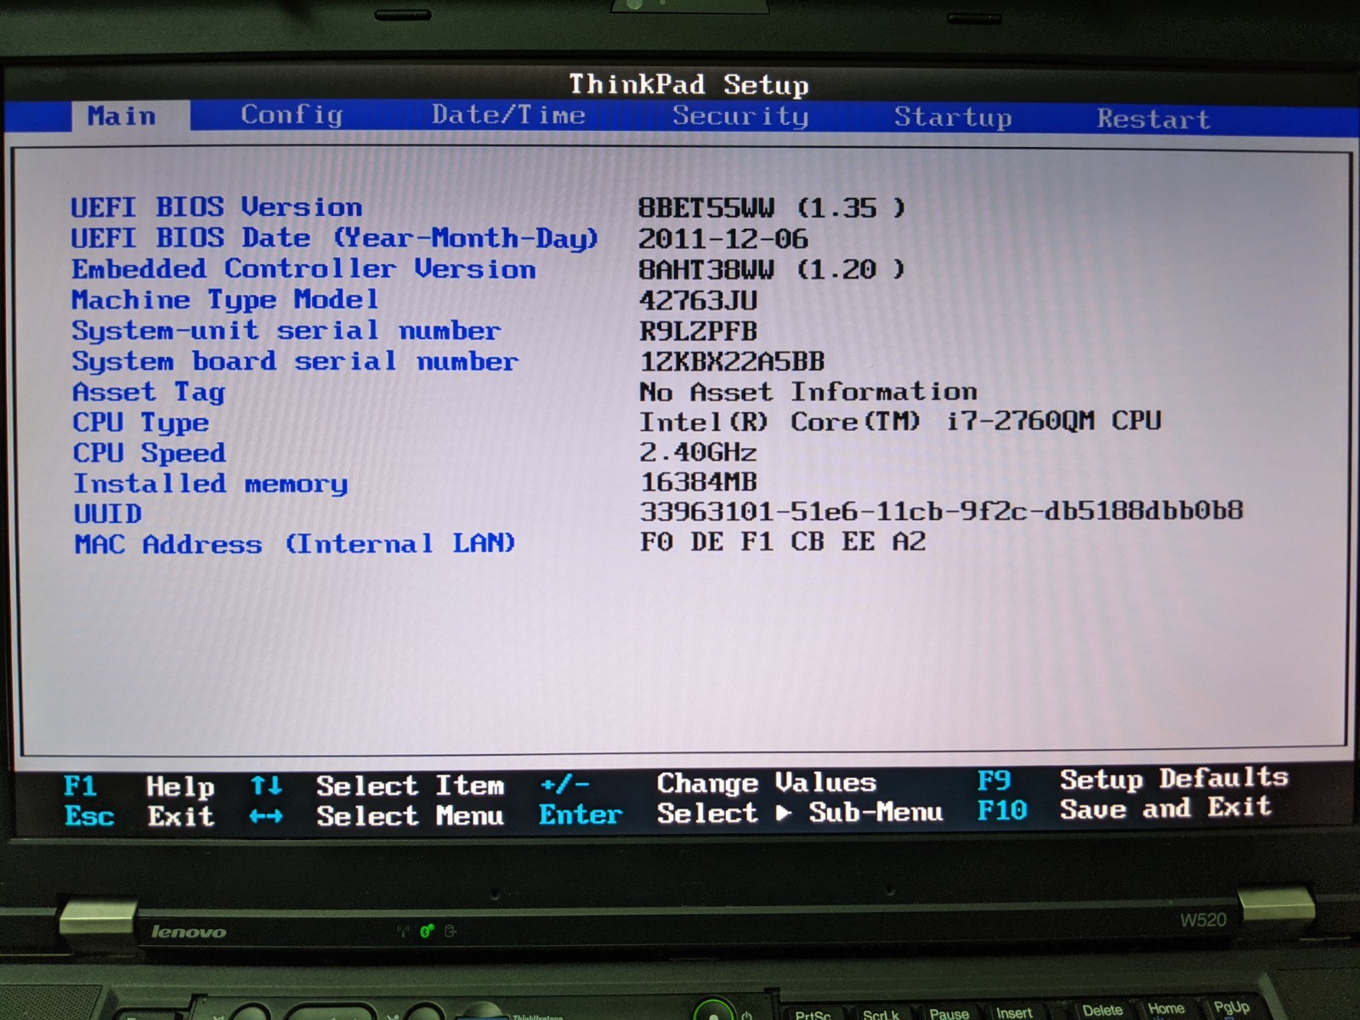Go to the Security tab

click(740, 116)
